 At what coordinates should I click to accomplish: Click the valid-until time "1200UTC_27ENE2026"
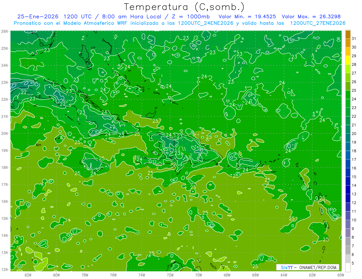tap(318, 23)
